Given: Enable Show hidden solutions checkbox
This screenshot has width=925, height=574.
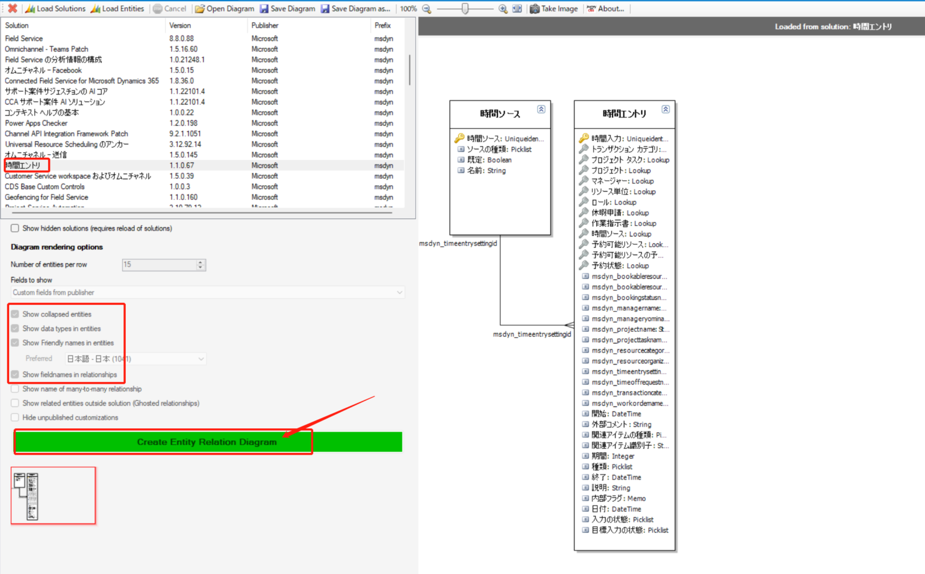Looking at the screenshot, I should click(x=14, y=228).
